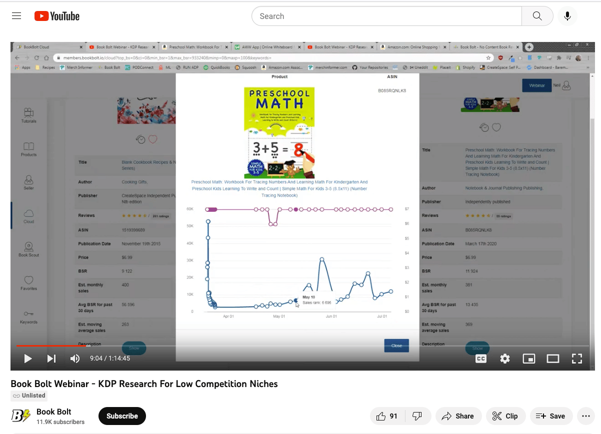Open the player settings gear
This screenshot has width=601, height=434.
click(505, 359)
